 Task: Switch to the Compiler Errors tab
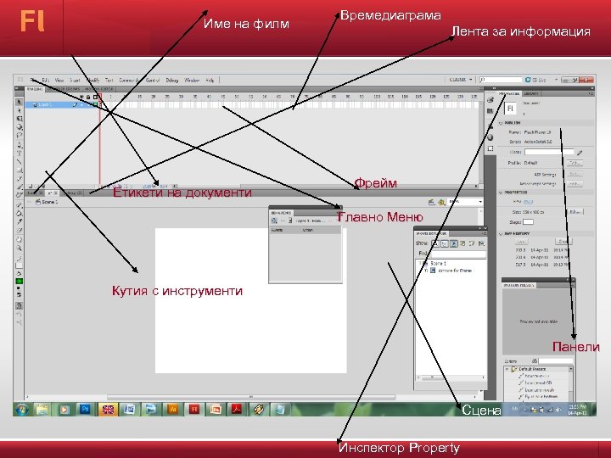pos(64,89)
